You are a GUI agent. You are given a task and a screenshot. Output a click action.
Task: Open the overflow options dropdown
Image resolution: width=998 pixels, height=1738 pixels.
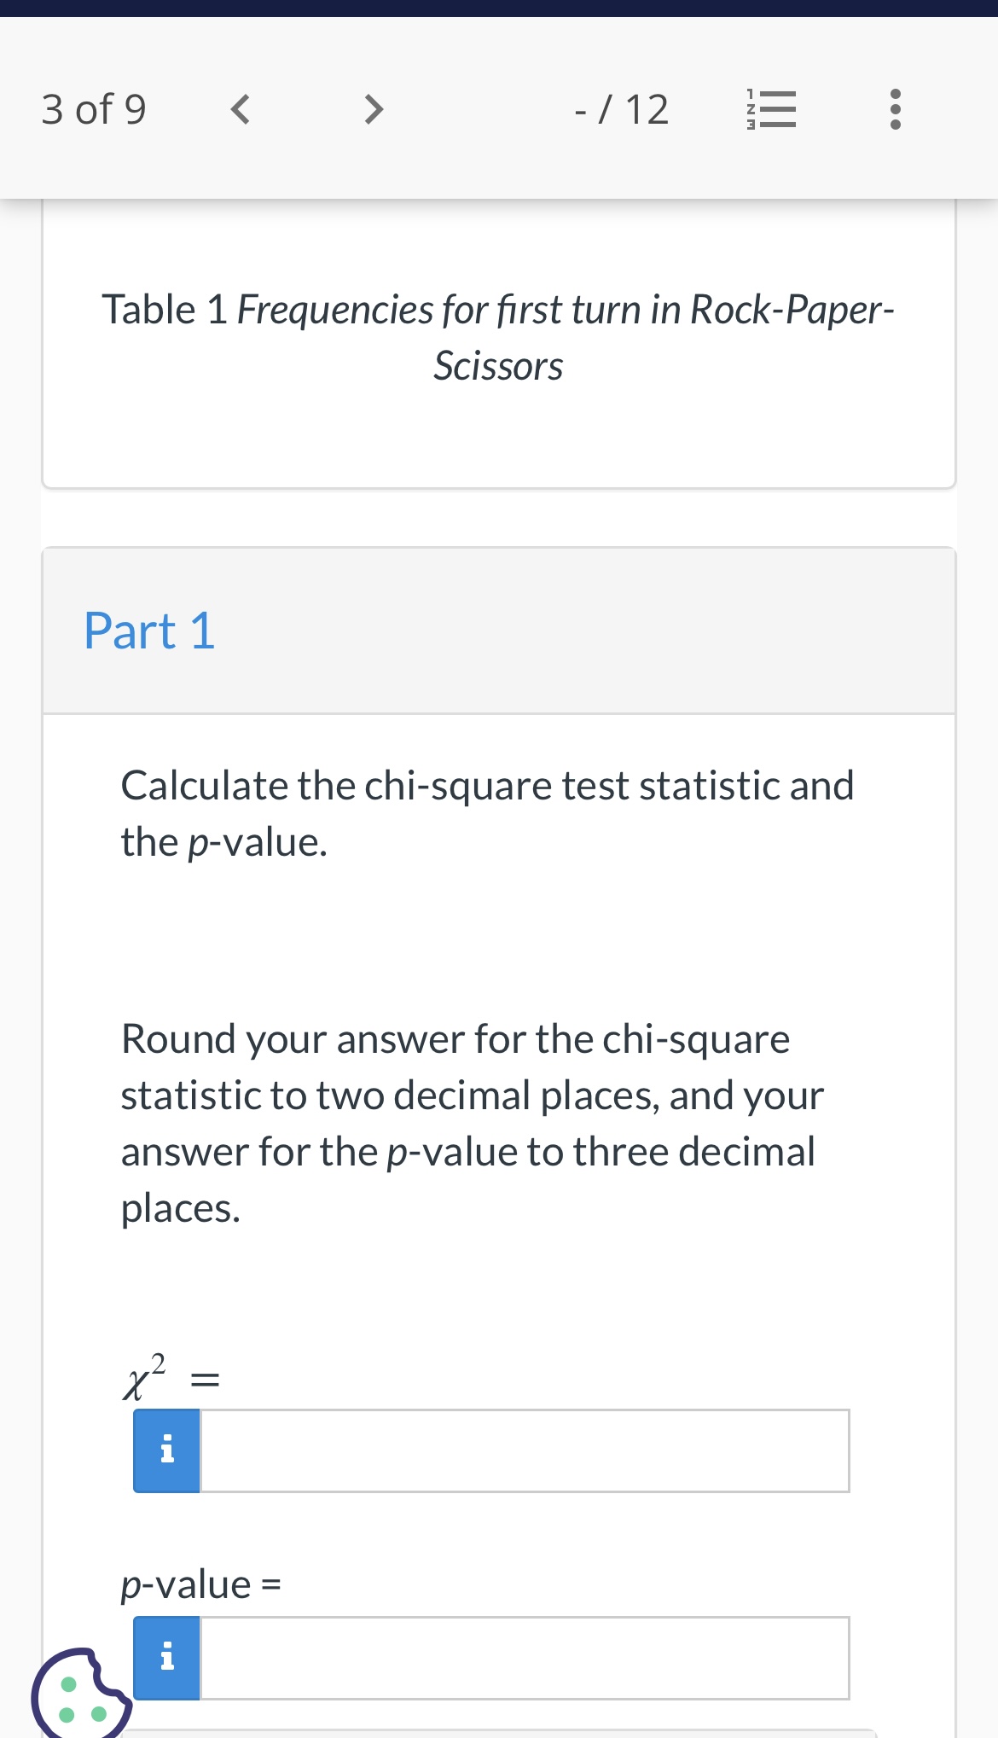(894, 108)
